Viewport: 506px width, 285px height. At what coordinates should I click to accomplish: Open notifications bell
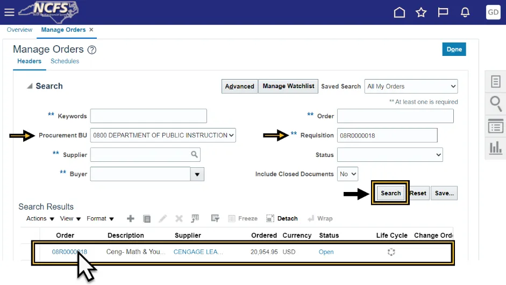(465, 12)
